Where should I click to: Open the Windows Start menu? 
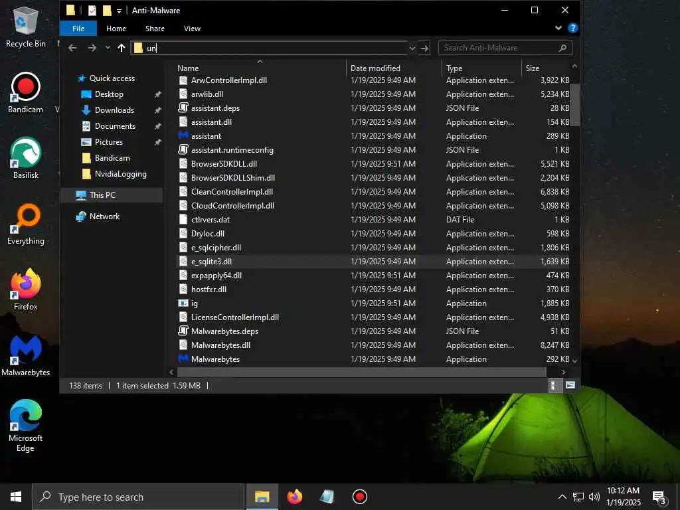pyautogui.click(x=16, y=497)
